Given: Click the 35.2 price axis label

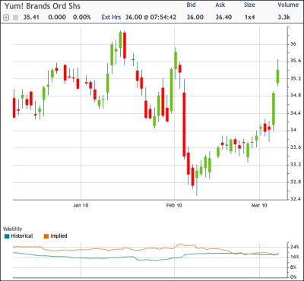Looking at the screenshot, I should tap(296, 78).
